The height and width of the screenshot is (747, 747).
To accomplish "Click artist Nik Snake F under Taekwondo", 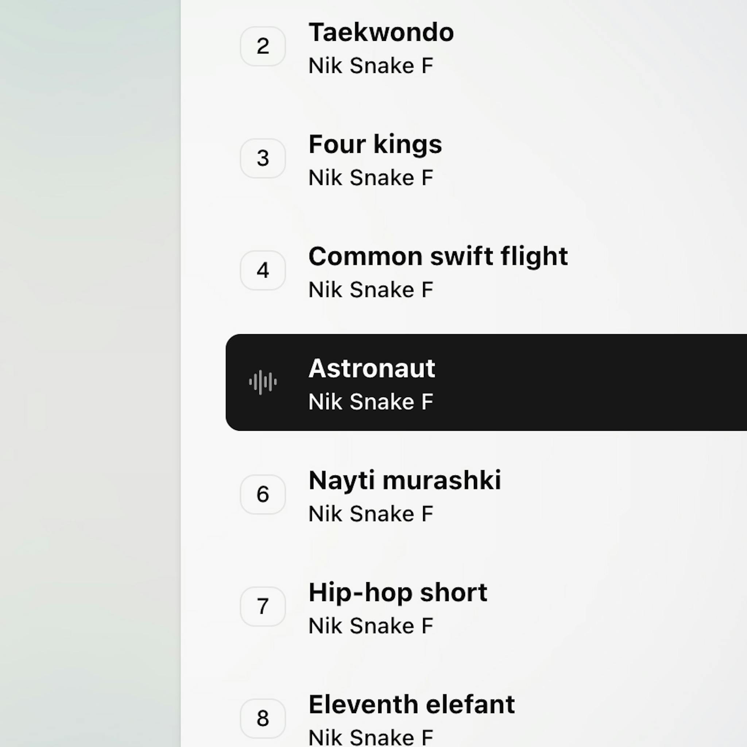I will pos(371,66).
